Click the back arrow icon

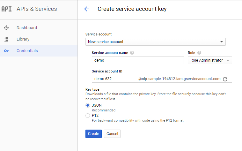[87, 9]
